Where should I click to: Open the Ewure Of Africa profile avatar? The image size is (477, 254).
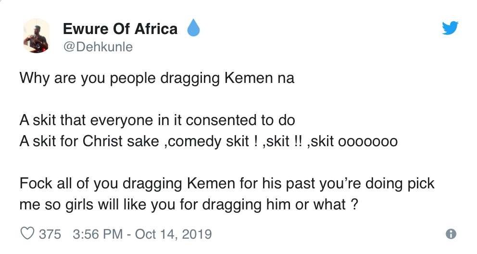tap(36, 35)
